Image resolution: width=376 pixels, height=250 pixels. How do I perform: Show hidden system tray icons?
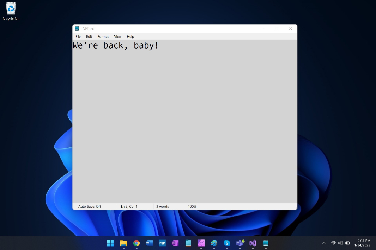pyautogui.click(x=324, y=243)
